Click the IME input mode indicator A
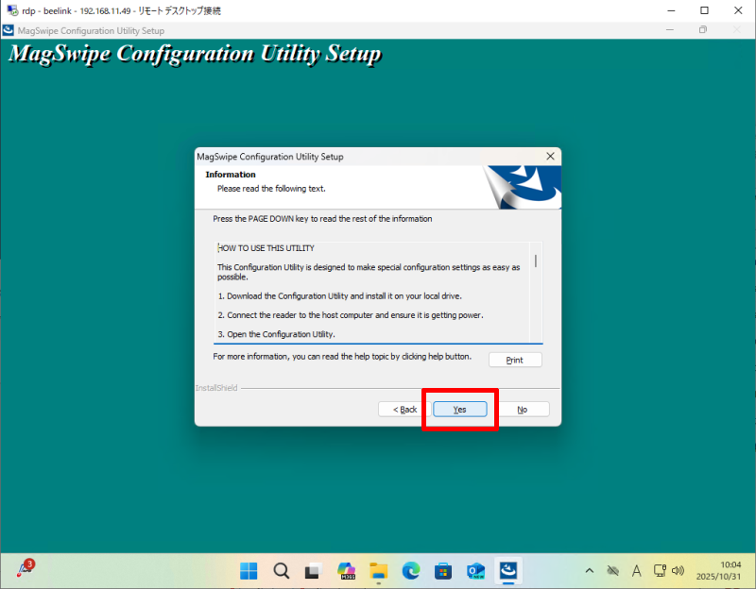 point(636,571)
